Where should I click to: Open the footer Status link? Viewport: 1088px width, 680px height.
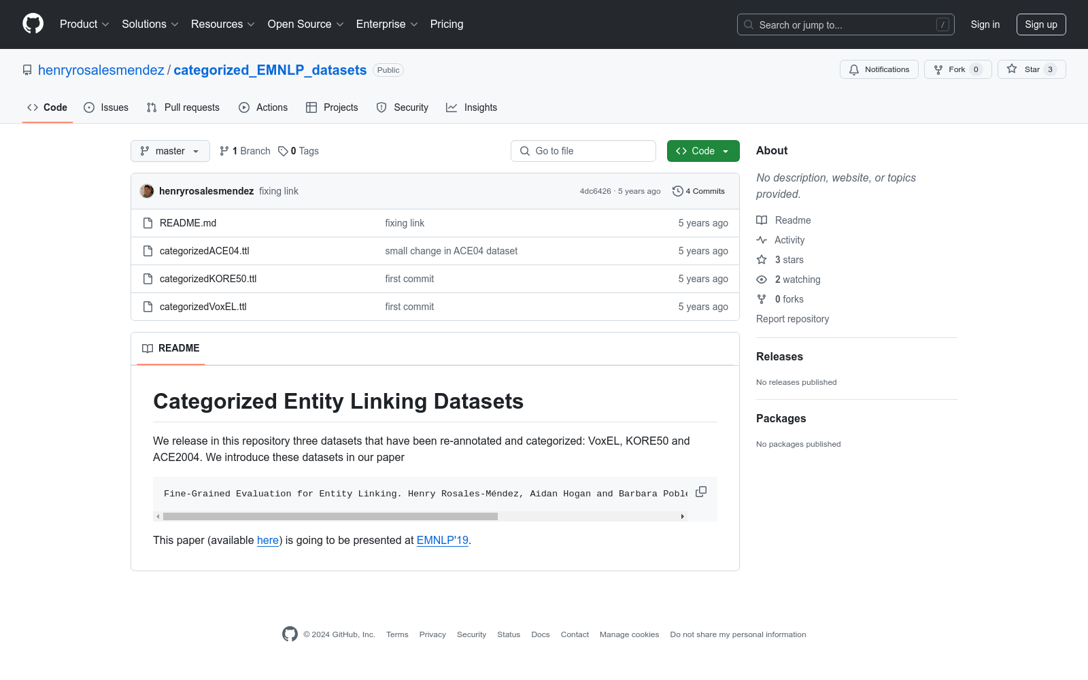[509, 634]
